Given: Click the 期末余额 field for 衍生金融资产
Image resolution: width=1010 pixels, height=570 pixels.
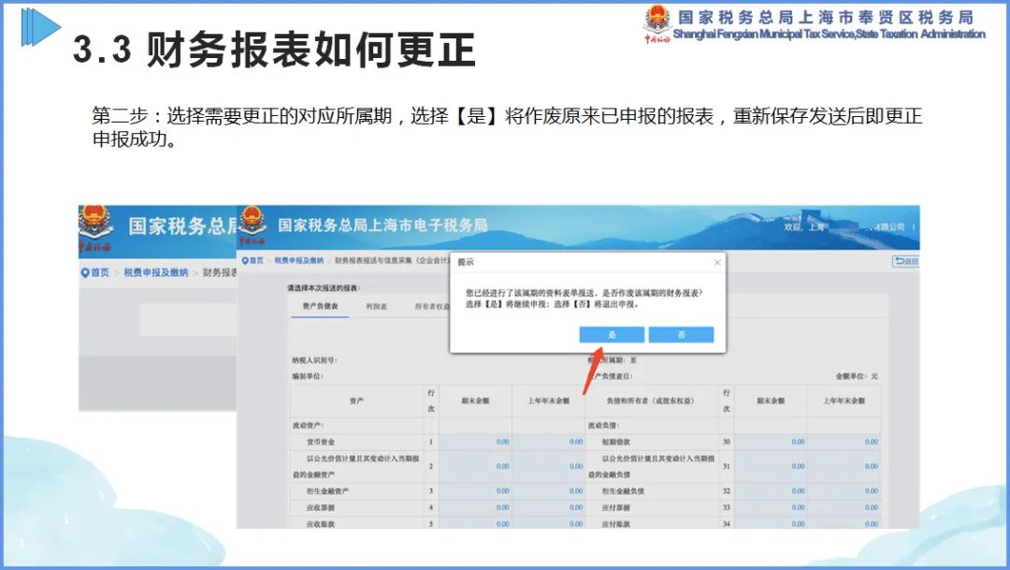Looking at the screenshot, I should [x=475, y=490].
